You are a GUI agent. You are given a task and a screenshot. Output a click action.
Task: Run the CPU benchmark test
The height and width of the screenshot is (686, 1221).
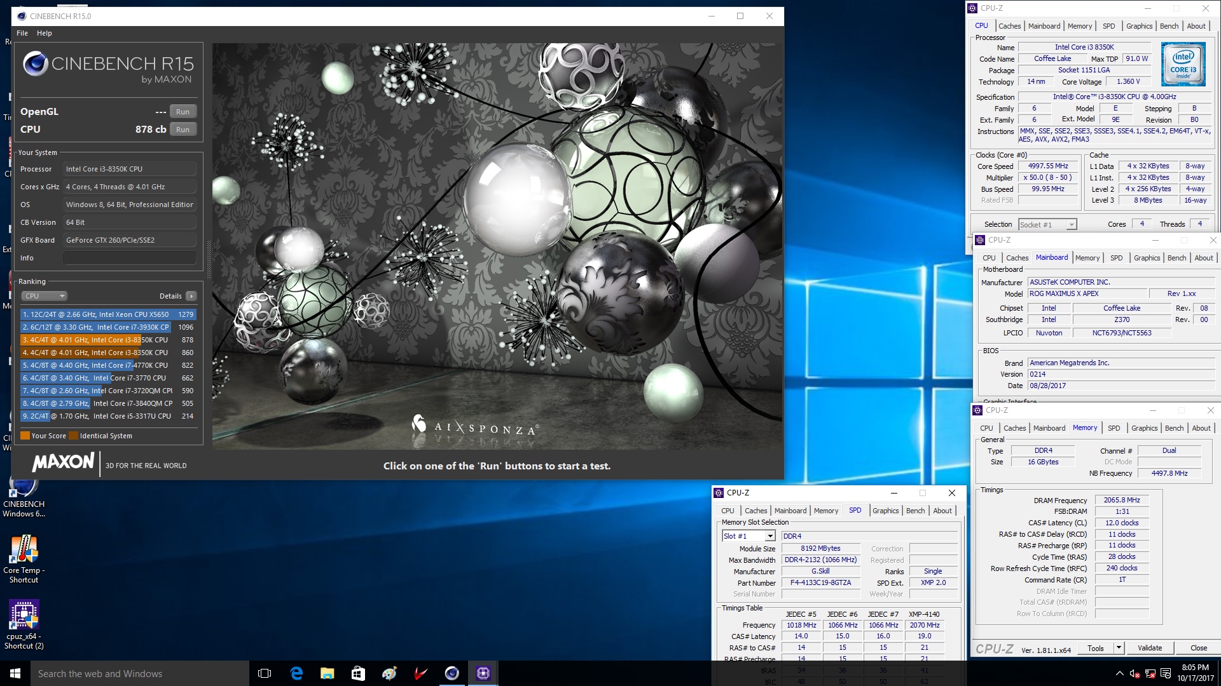click(x=183, y=130)
